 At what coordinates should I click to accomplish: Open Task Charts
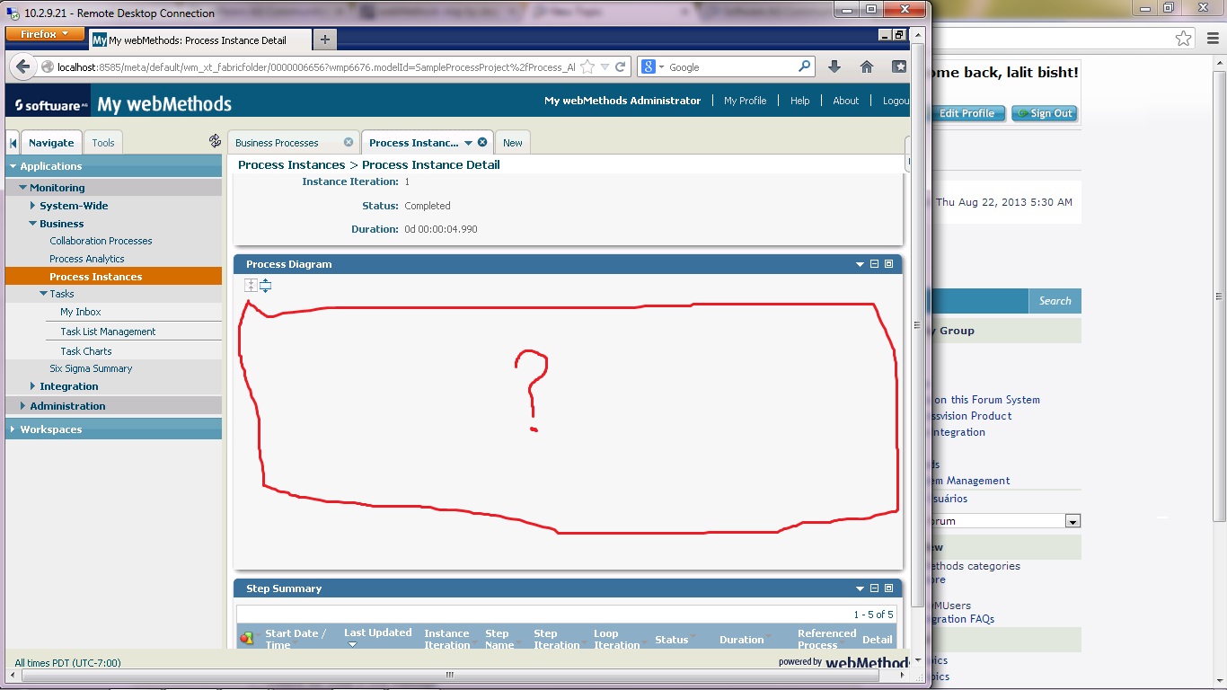(x=86, y=351)
